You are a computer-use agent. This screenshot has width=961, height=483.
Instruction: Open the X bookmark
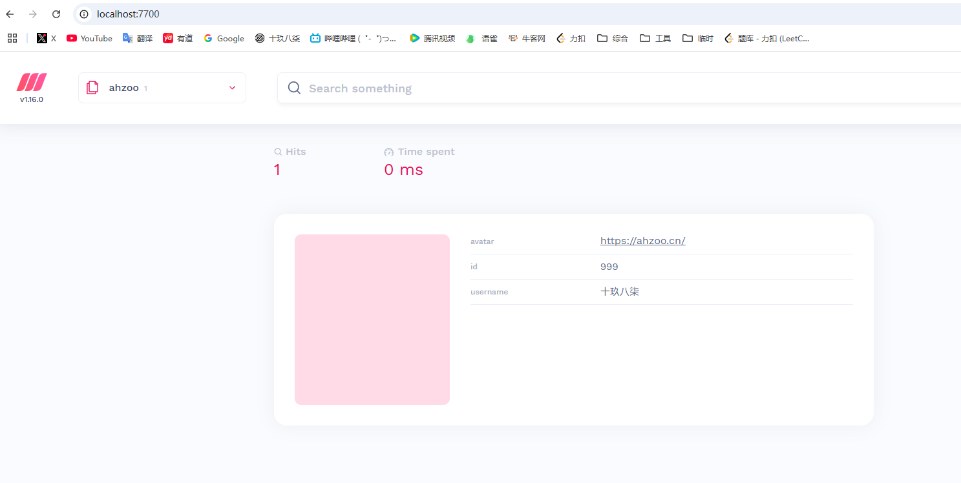point(47,38)
